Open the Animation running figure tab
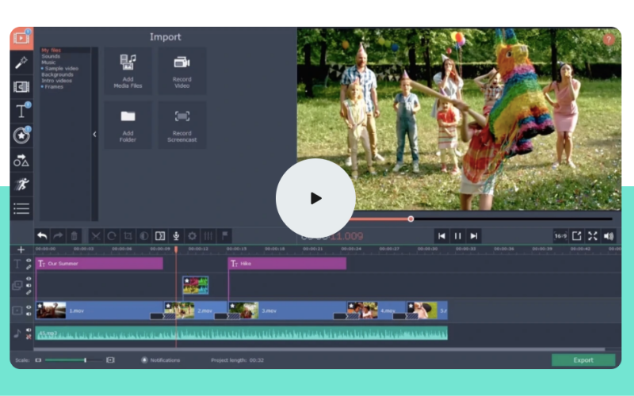 coord(21,185)
